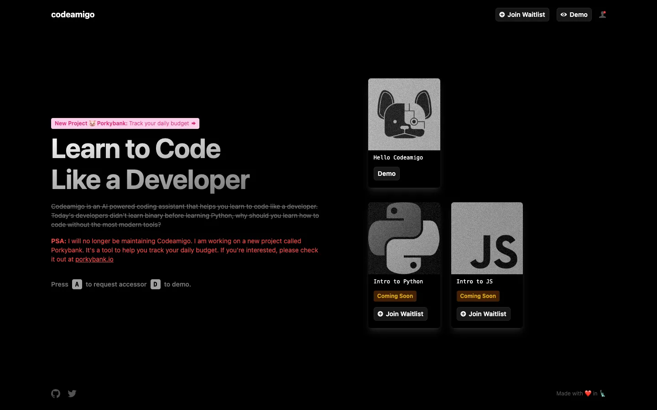The height and width of the screenshot is (410, 657).
Task: Open the GitHub icon in footer
Action: pyautogui.click(x=56, y=394)
